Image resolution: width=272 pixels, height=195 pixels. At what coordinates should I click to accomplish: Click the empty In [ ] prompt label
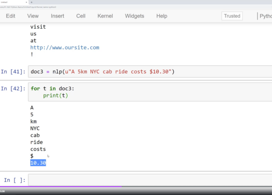[x=15, y=180]
